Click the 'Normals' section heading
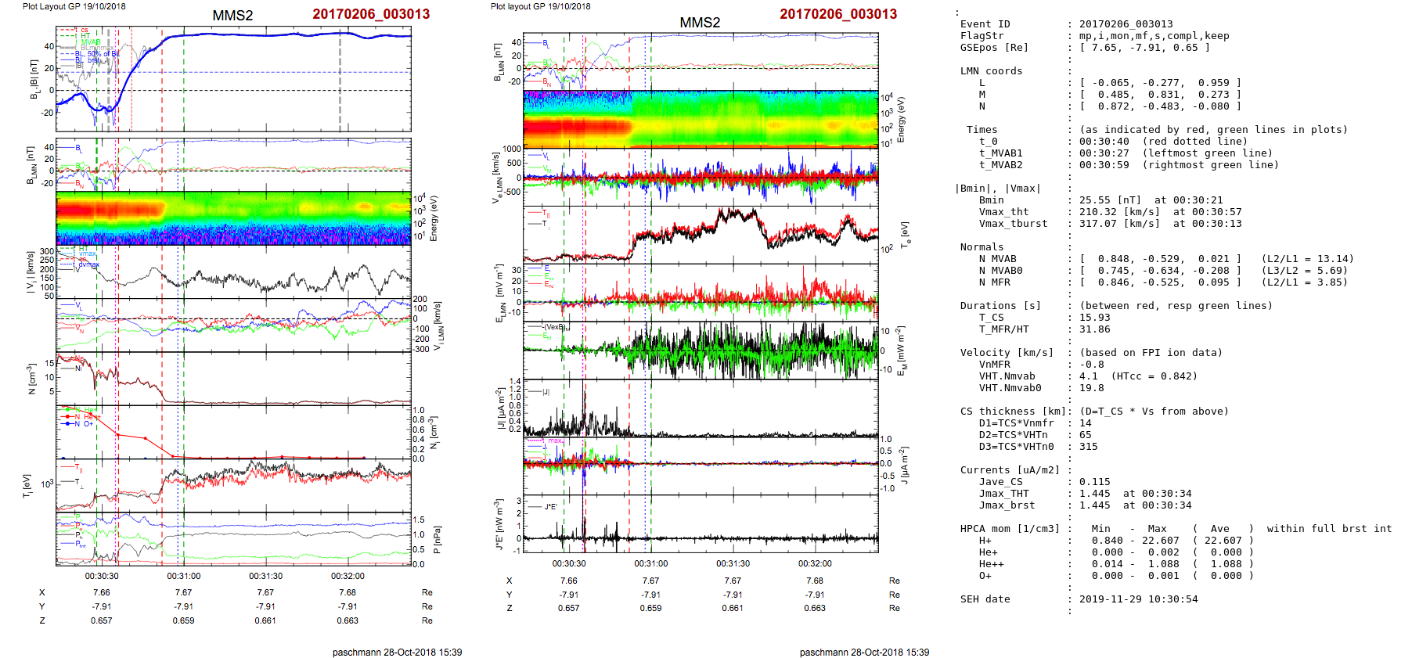 (982, 247)
